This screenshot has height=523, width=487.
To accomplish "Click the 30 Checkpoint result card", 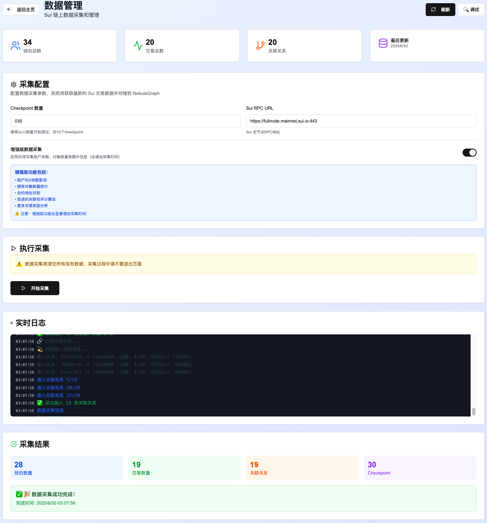I will tap(420, 468).
